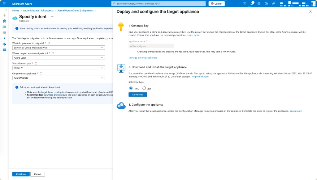Click the blue Download button

click(138, 94)
